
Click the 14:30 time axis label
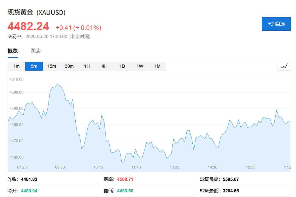(213, 167)
